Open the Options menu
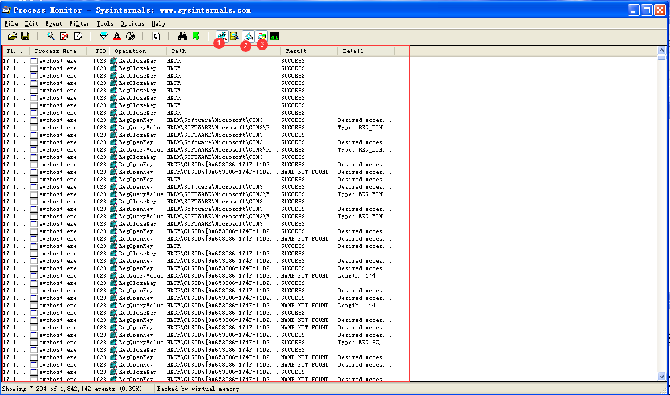670x395 pixels. click(132, 23)
